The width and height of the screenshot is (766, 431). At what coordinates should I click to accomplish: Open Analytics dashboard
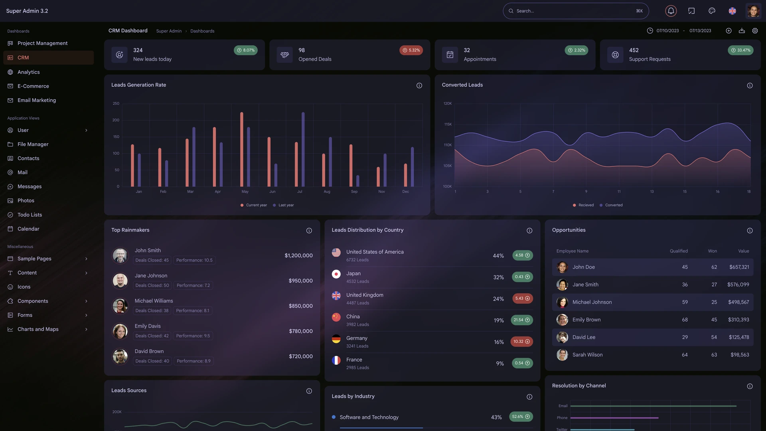[x=48, y=72]
